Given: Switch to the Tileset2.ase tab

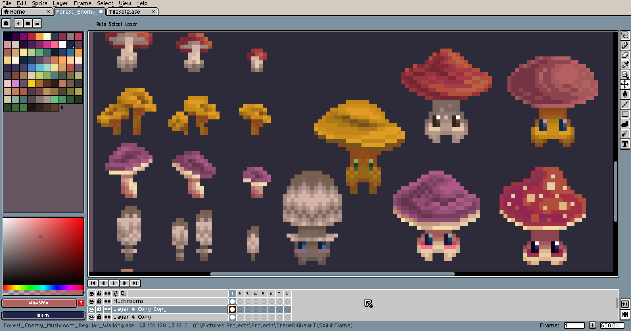Looking at the screenshot, I should [125, 12].
